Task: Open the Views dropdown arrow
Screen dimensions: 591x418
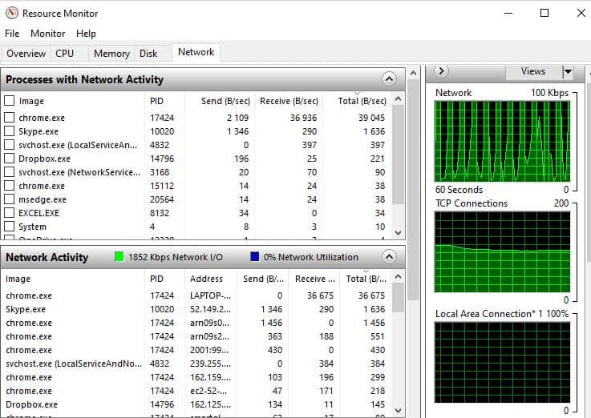Action: (x=568, y=71)
